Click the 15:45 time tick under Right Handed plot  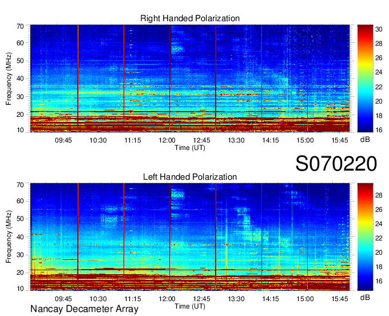340,140
